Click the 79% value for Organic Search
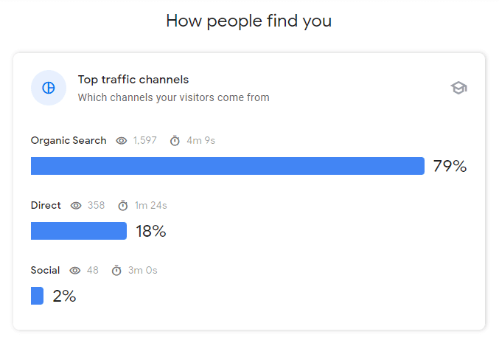This screenshot has height=343, width=499. click(450, 166)
